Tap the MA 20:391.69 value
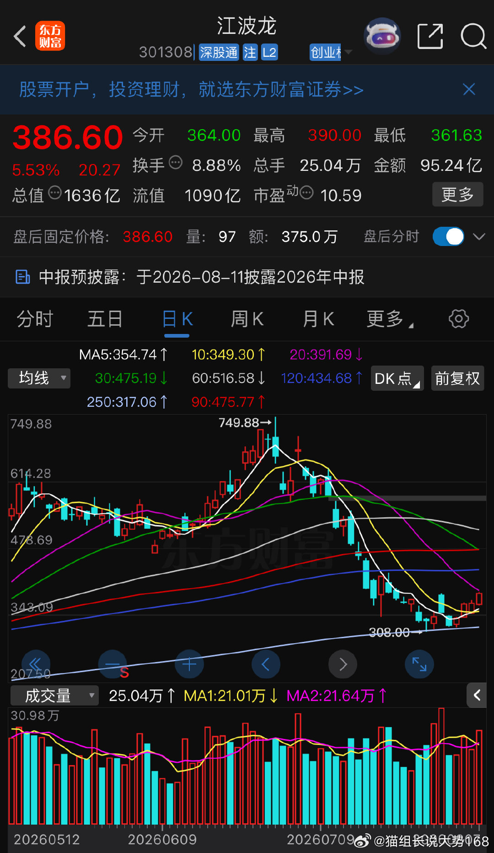The image size is (494, 853). coord(326,355)
